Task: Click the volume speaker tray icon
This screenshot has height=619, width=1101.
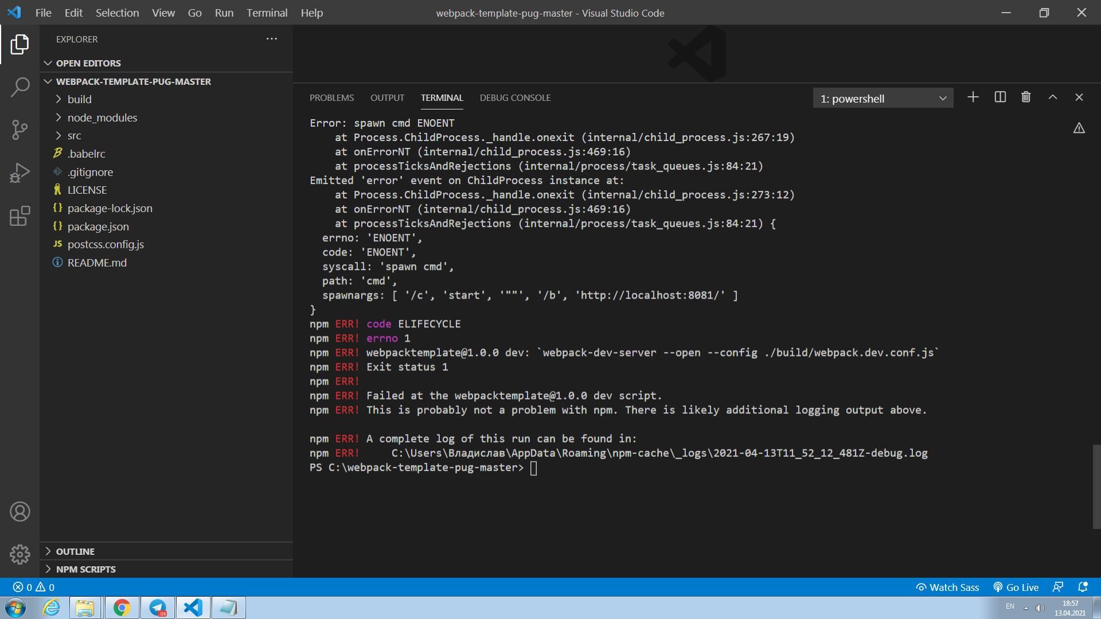Action: pos(1040,608)
